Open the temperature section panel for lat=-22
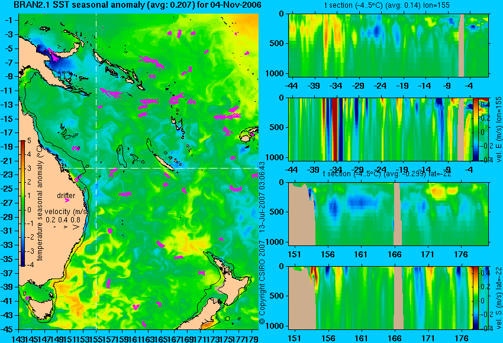The width and height of the screenshot is (503, 343). click(x=388, y=214)
